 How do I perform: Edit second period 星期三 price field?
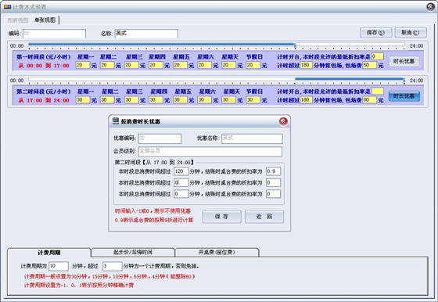131,99
